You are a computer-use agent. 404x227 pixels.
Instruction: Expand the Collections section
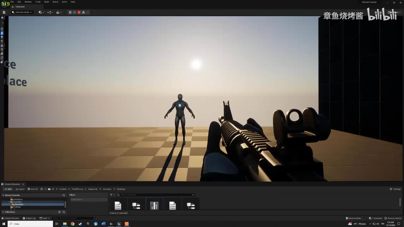(3, 212)
